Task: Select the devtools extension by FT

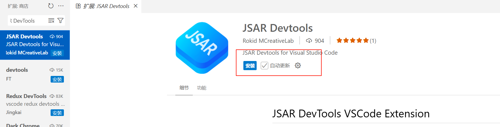Action: pos(35,75)
